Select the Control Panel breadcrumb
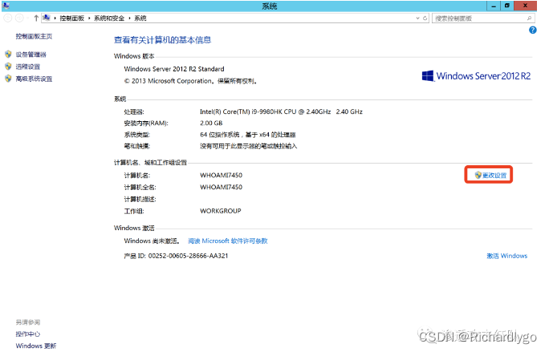 (x=71, y=18)
